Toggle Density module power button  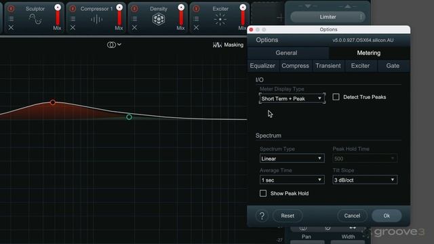[x=134, y=9]
